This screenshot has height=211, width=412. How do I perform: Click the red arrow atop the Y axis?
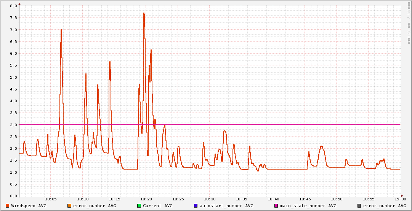(x=19, y=4)
